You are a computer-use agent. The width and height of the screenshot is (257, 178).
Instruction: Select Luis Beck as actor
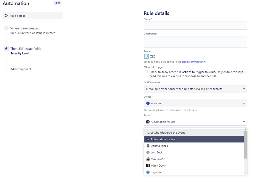coord(194,152)
